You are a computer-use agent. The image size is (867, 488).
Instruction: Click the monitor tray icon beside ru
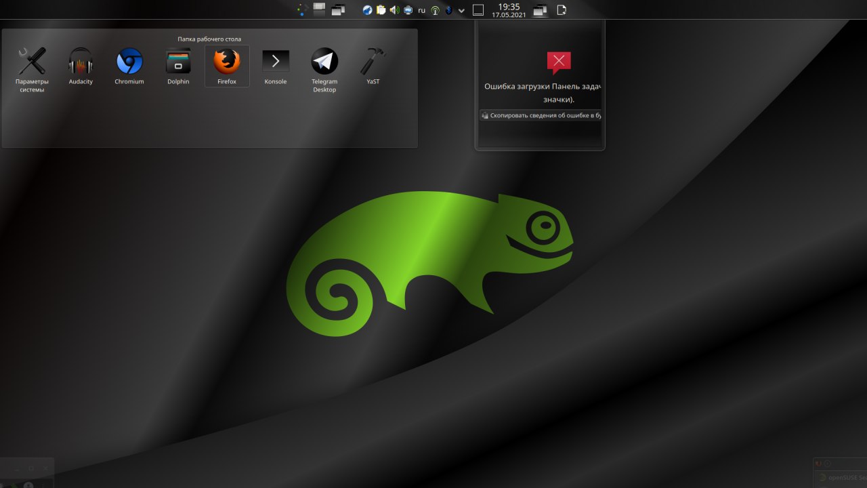pos(408,10)
